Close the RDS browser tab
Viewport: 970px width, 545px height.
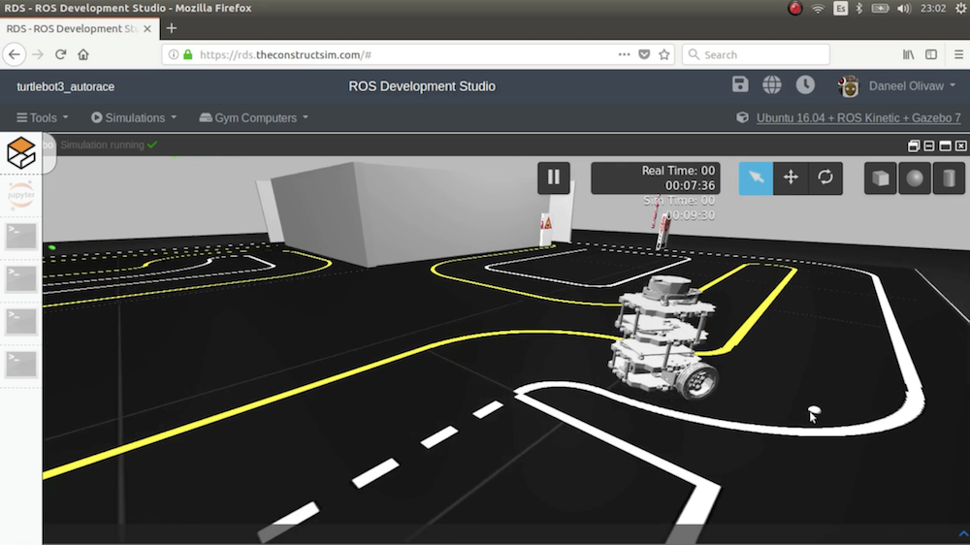pyautogui.click(x=147, y=28)
